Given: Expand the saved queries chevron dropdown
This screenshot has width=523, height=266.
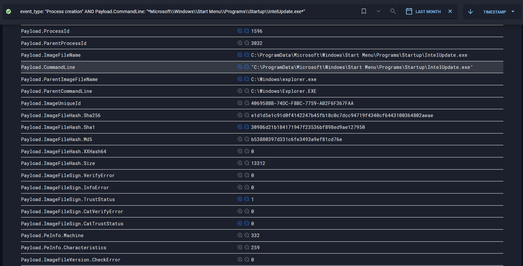Looking at the screenshot, I should coord(379,11).
